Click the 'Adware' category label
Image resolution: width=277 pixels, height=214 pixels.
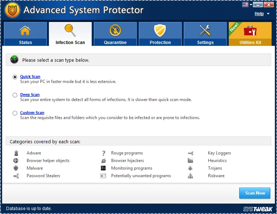pos(34,153)
